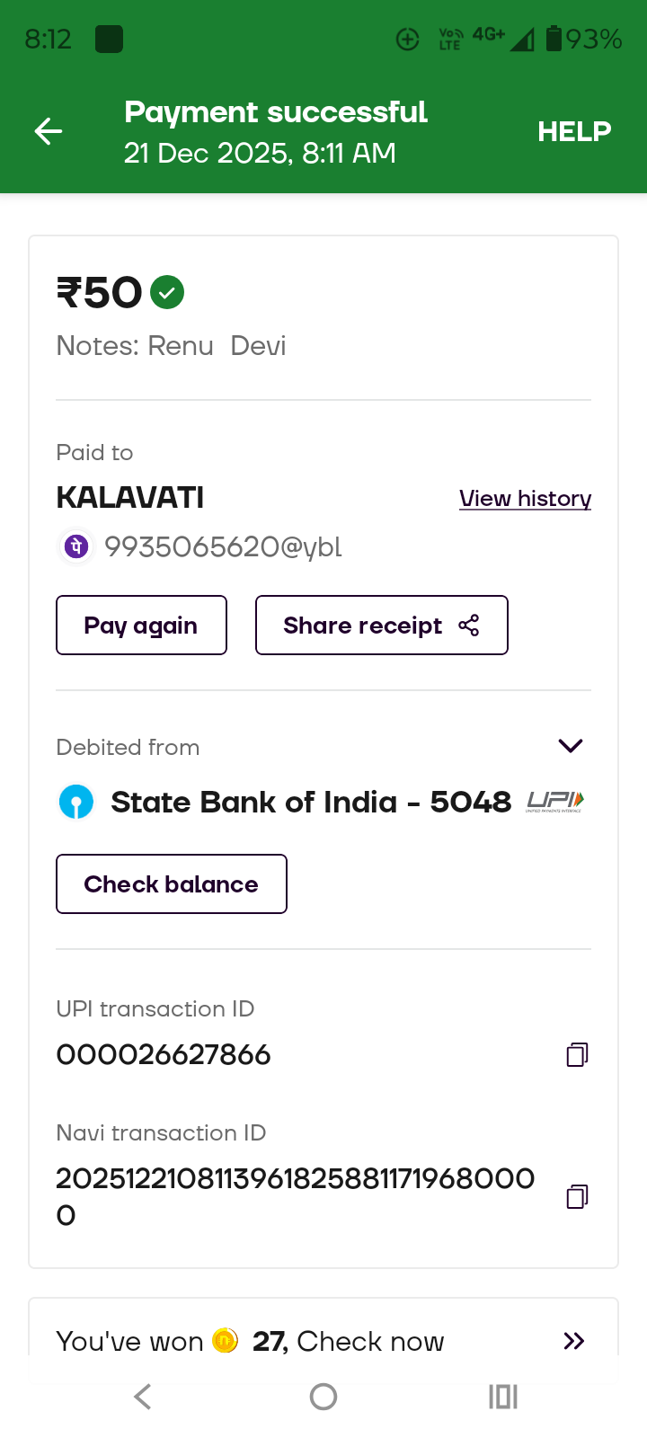Open the won coins reward arrow

click(573, 1341)
